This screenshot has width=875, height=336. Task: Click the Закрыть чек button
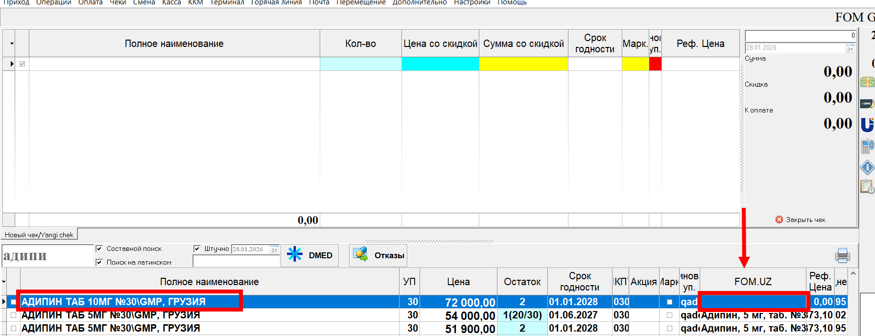tap(801, 220)
